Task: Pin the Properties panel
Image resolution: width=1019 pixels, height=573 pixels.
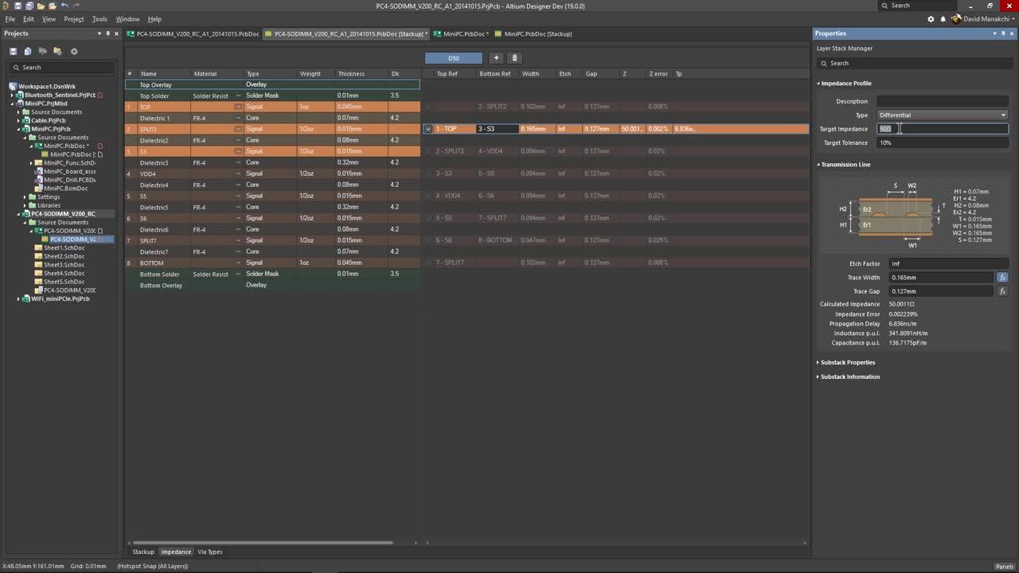Action: coord(1004,33)
